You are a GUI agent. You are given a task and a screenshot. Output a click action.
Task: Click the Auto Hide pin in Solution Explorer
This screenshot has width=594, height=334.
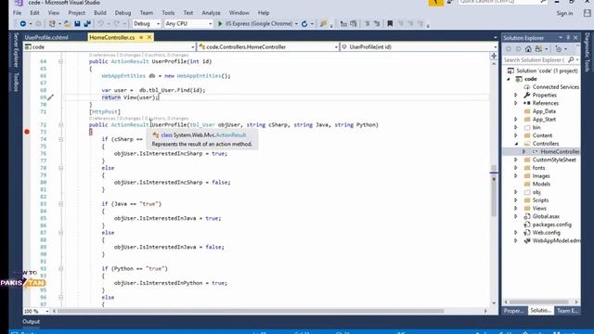[568, 38]
